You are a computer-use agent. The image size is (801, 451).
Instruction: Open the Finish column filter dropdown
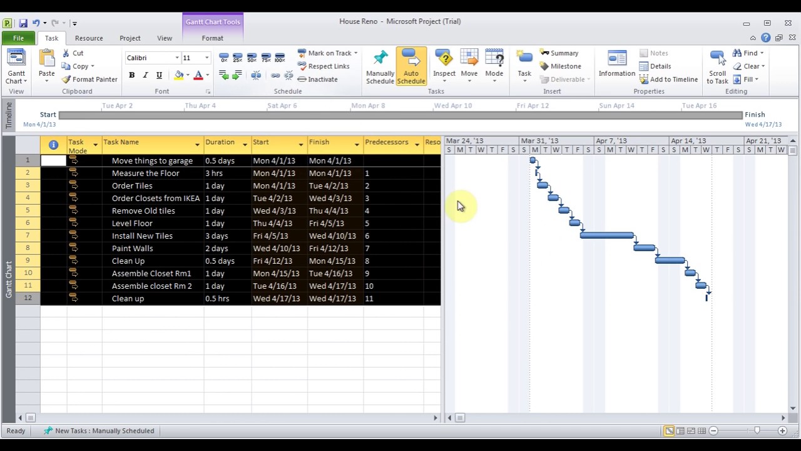pos(357,145)
